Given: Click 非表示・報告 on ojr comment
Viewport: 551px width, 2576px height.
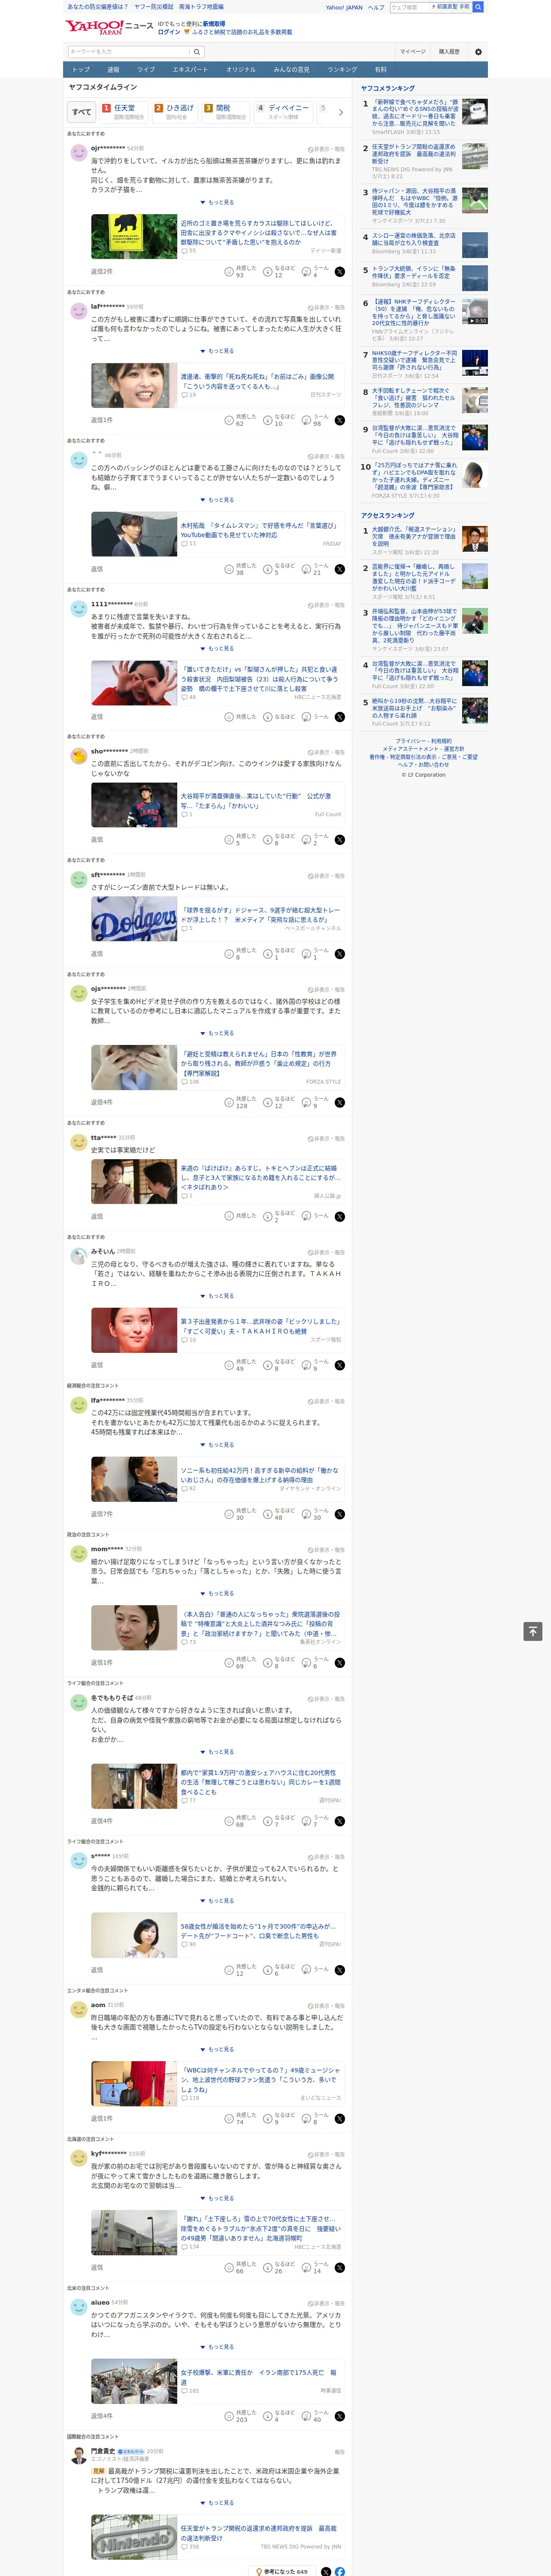Looking at the screenshot, I should pyautogui.click(x=326, y=148).
